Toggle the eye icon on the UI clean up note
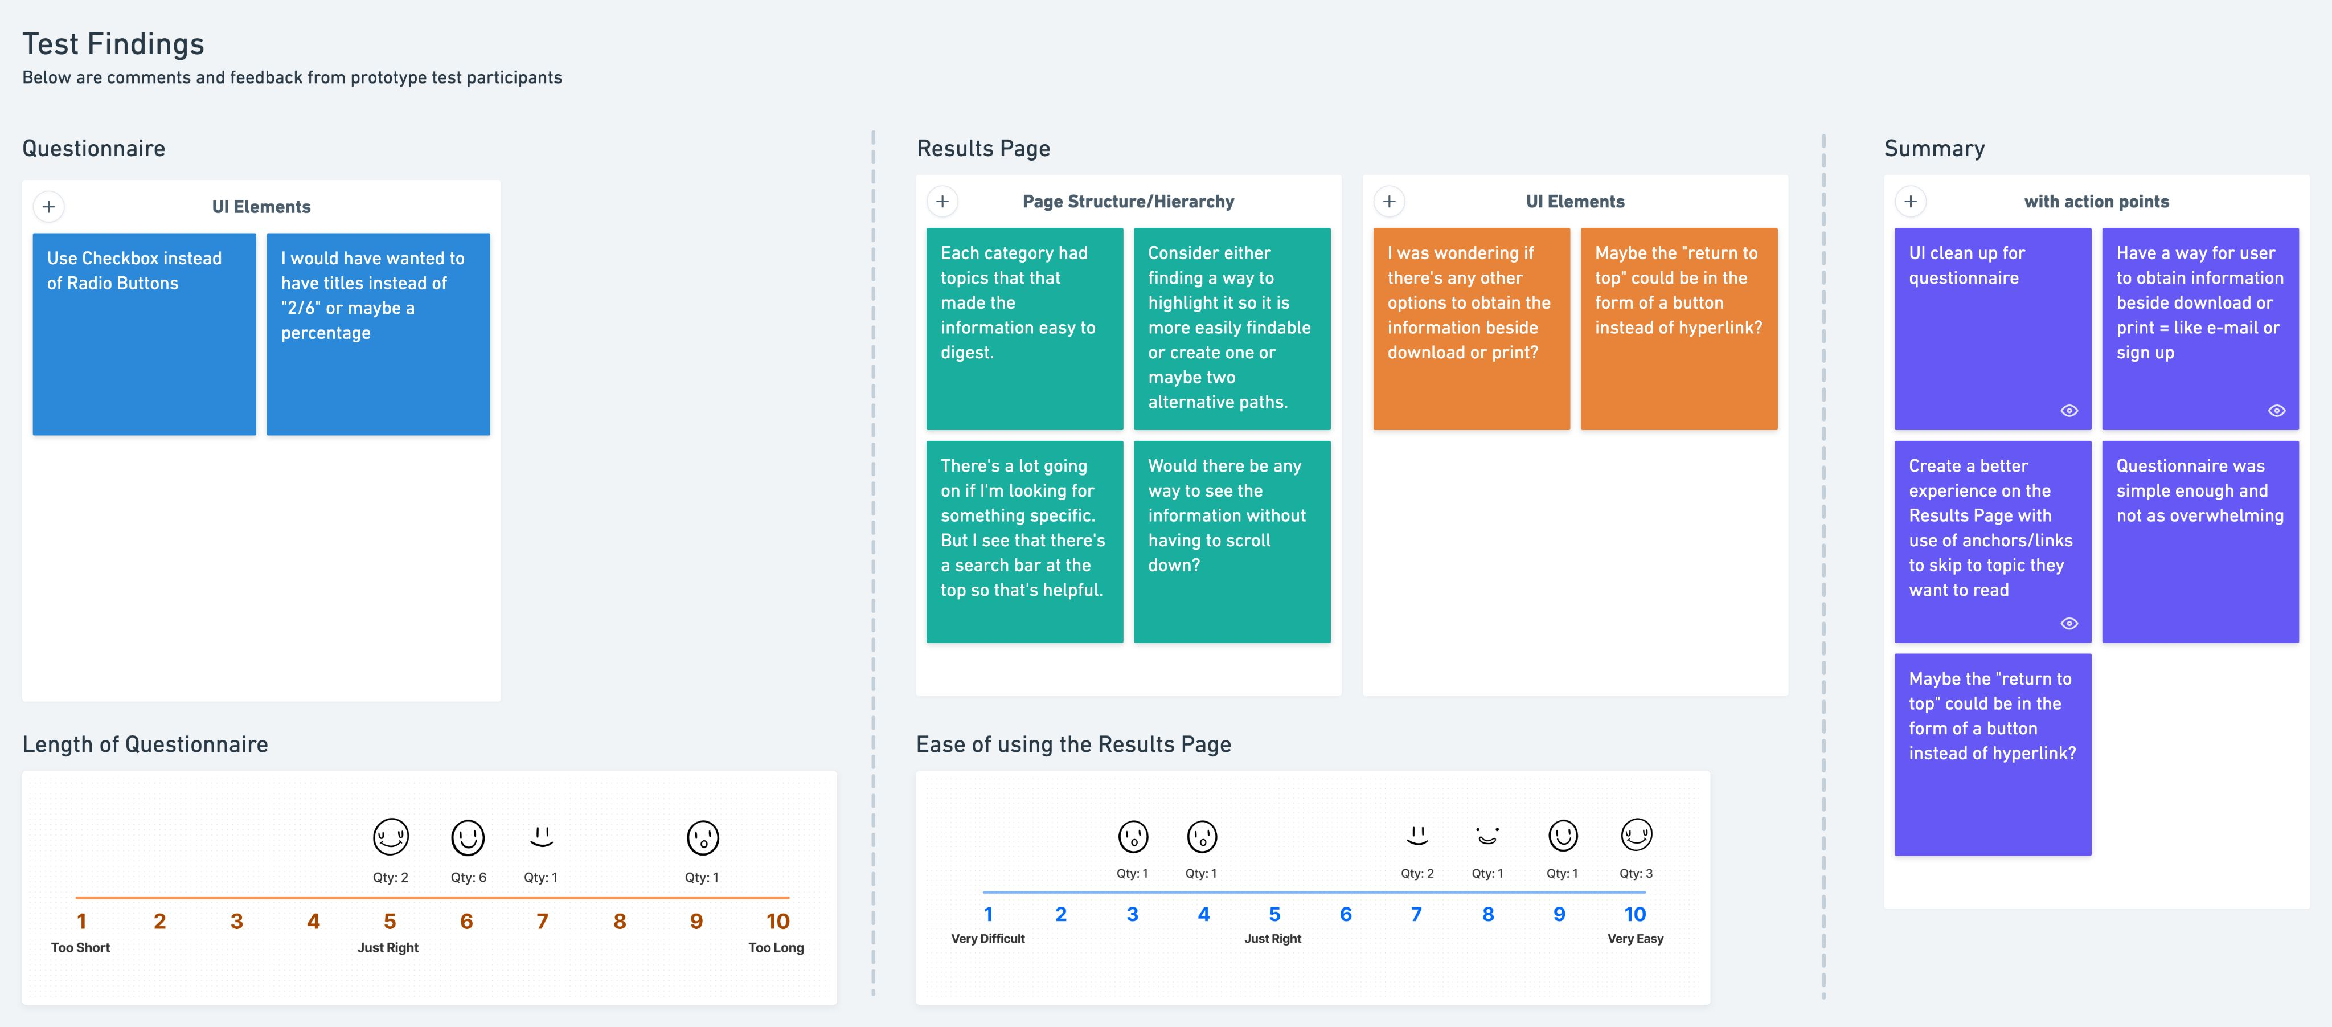 (x=2071, y=410)
